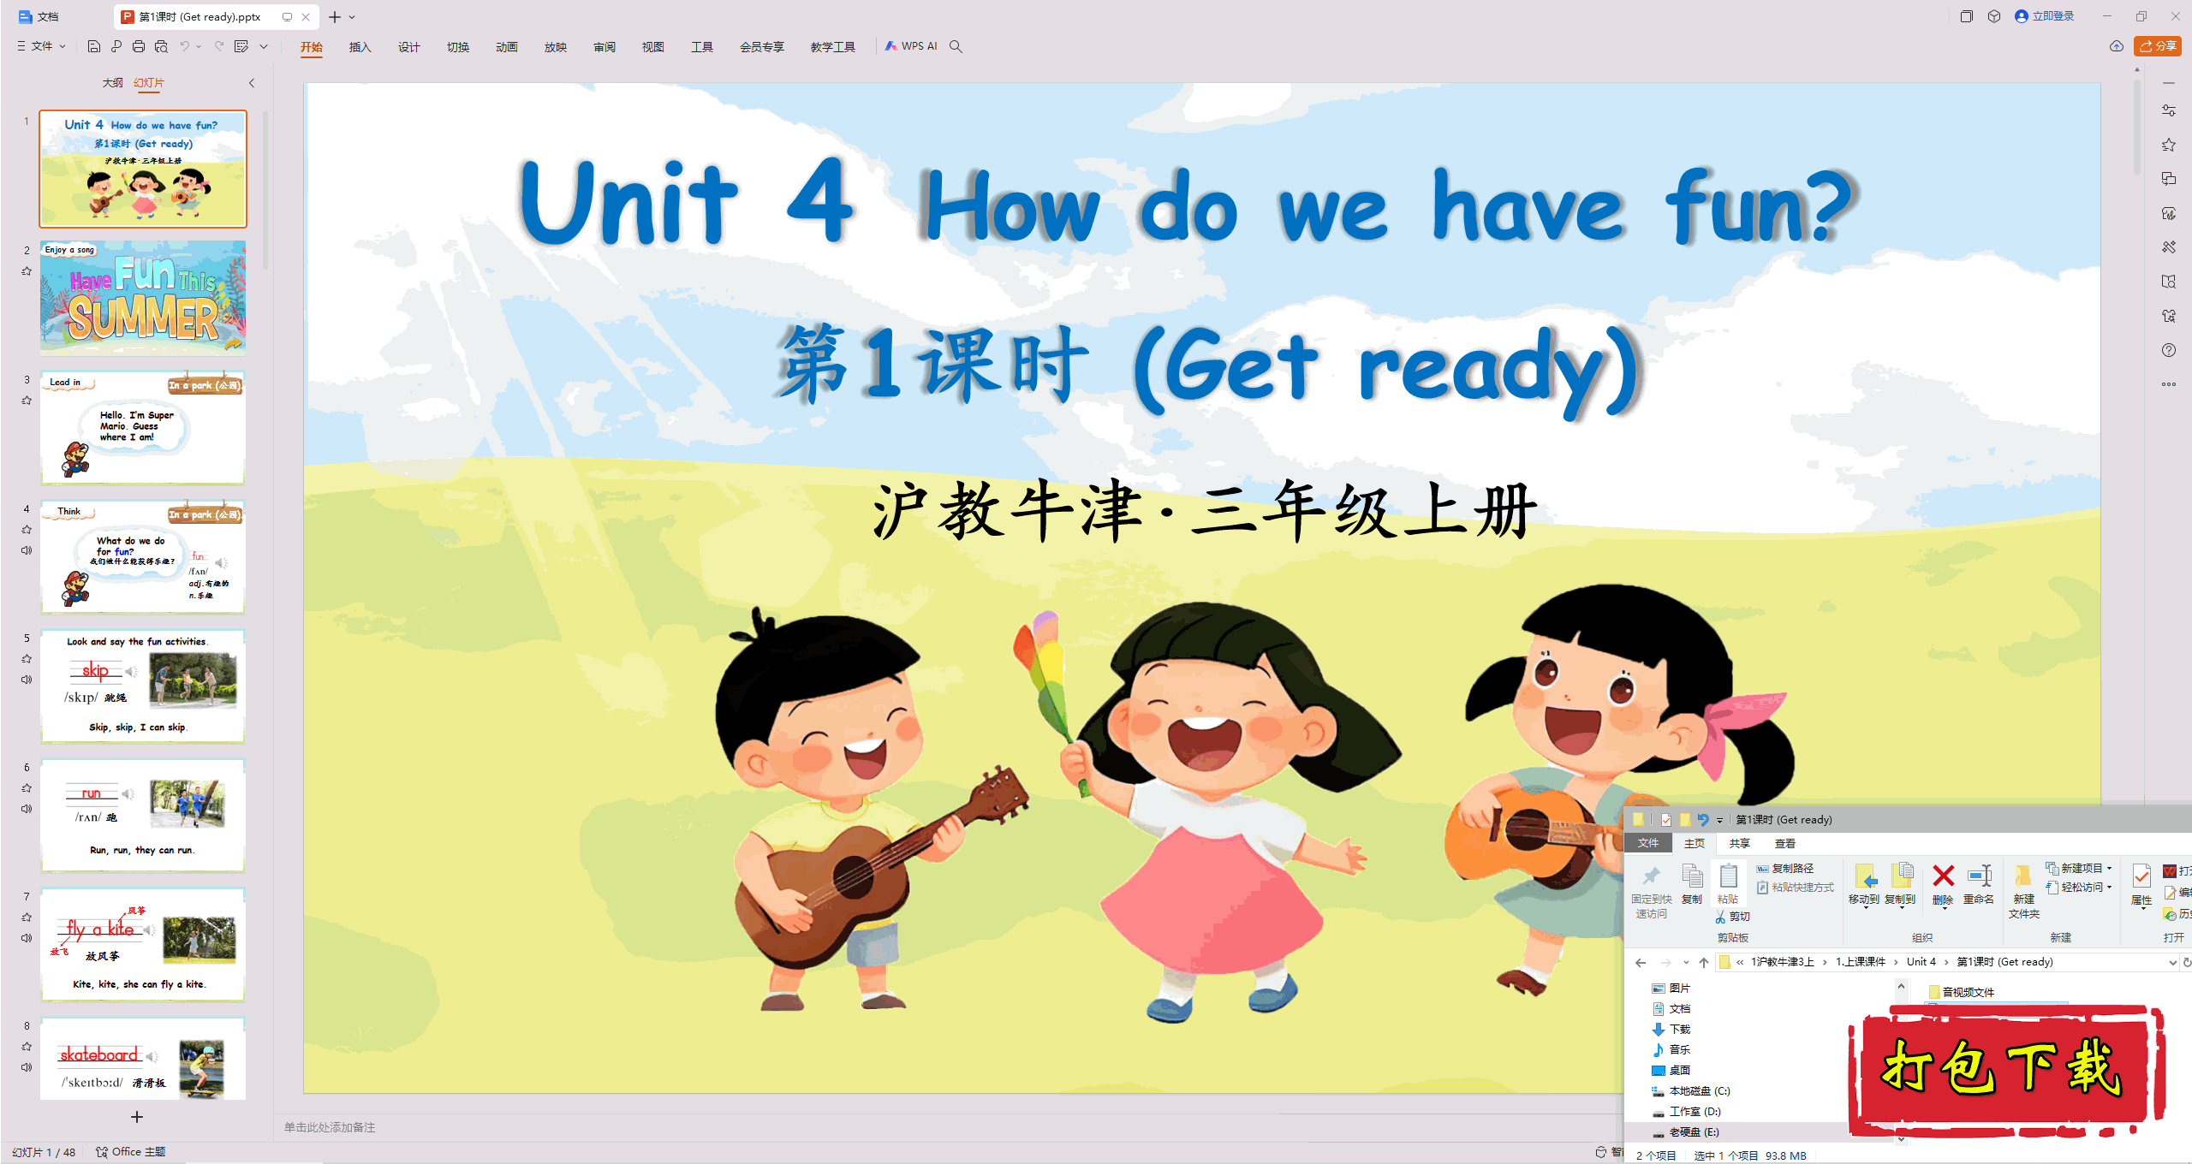Image resolution: width=2192 pixels, height=1164 pixels.
Task: Open the WPS AI assistant
Action: point(911,46)
